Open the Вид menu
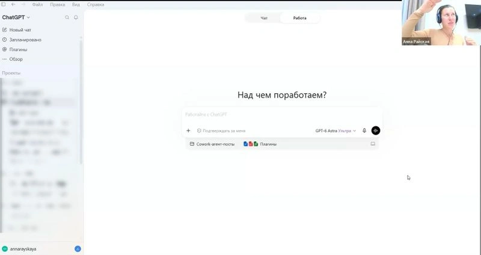 coord(76,5)
